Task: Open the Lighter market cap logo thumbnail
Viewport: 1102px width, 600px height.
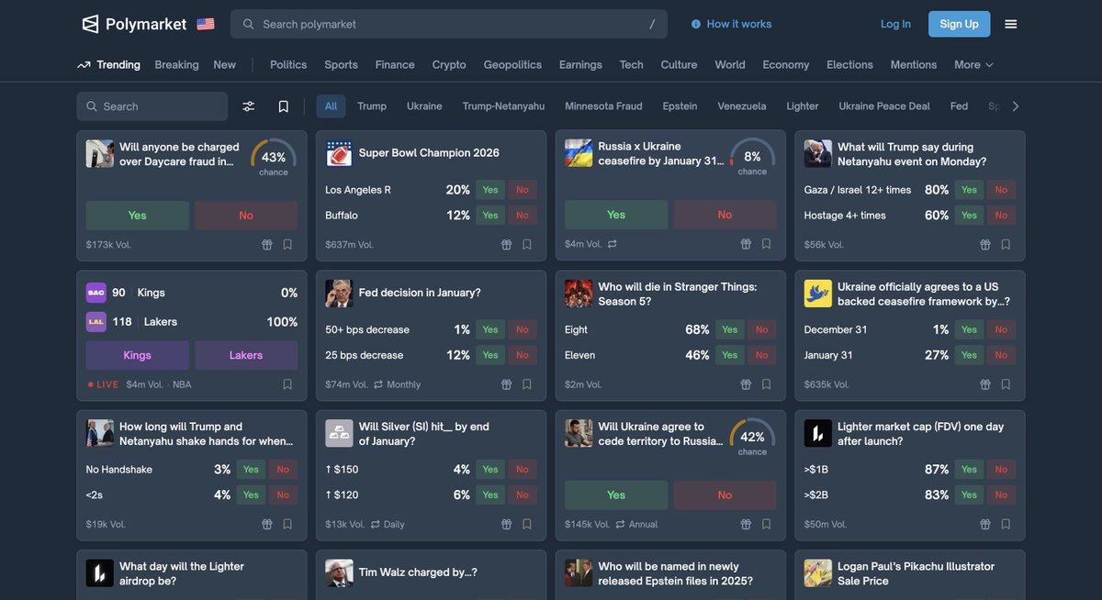Action: [x=818, y=433]
